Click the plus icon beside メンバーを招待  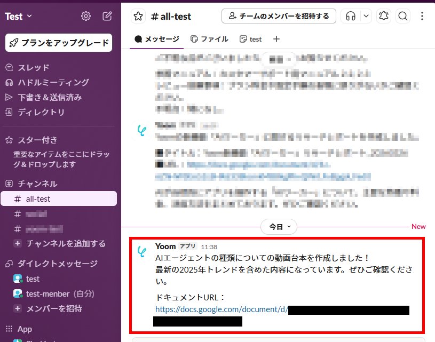tap(18, 308)
